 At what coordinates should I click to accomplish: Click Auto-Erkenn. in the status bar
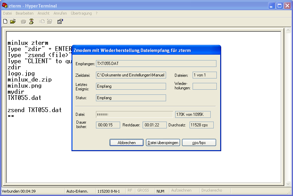click(77, 191)
